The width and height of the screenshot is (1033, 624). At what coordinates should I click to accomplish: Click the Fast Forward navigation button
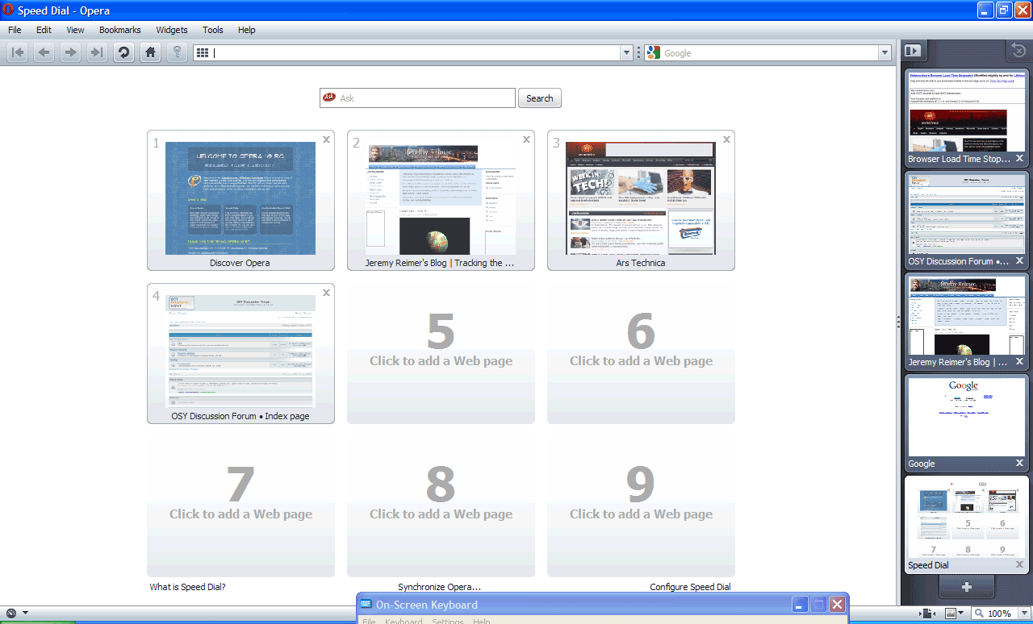(x=97, y=52)
